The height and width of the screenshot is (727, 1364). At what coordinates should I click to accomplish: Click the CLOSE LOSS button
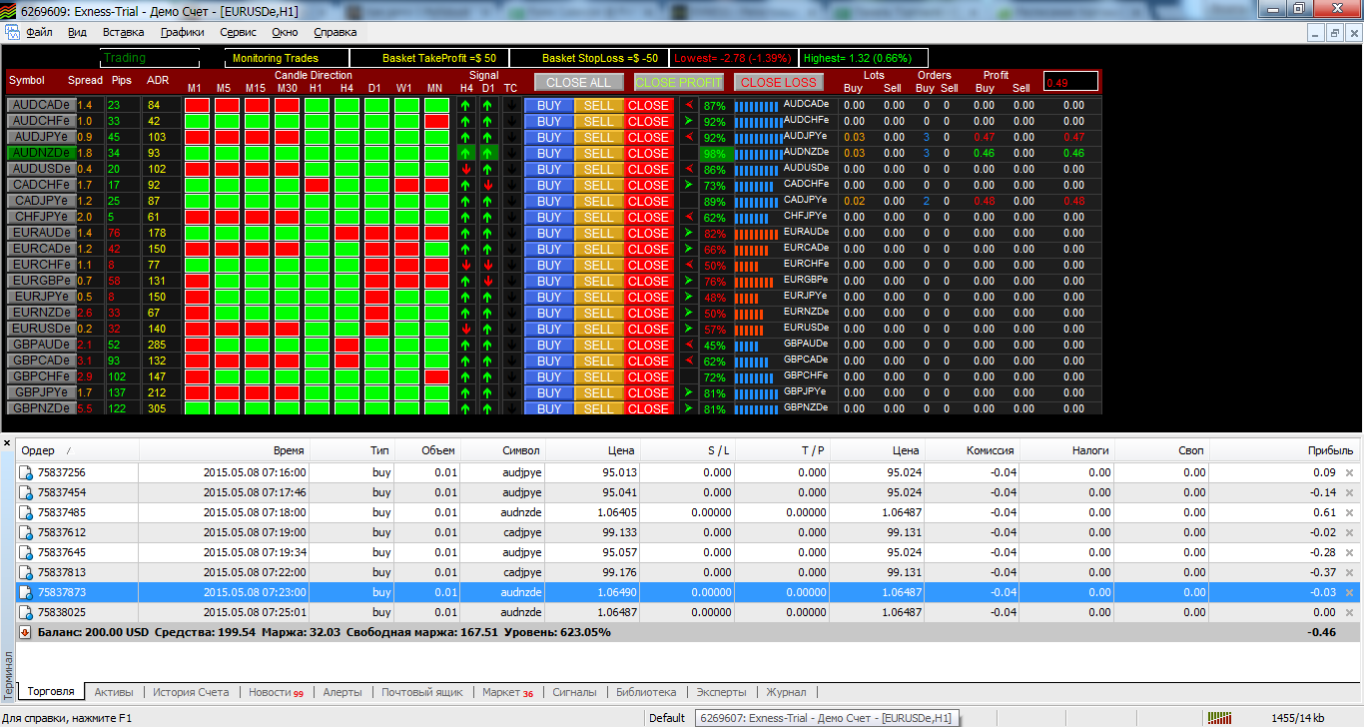(x=779, y=82)
